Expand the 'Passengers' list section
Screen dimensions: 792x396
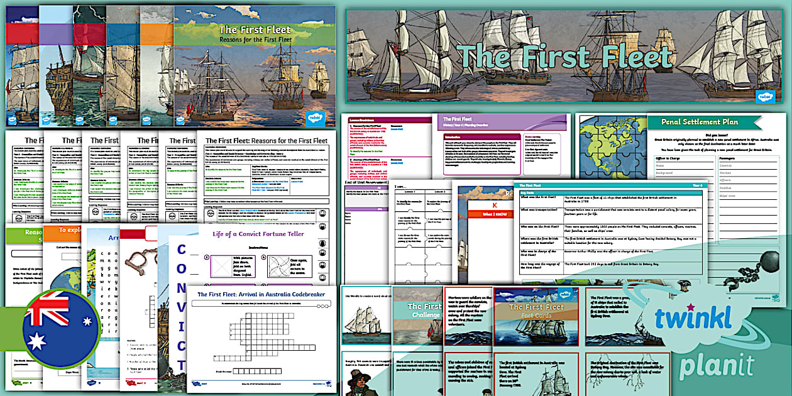point(726,159)
